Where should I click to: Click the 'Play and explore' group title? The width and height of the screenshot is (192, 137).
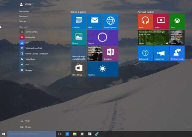[x=146, y=12]
